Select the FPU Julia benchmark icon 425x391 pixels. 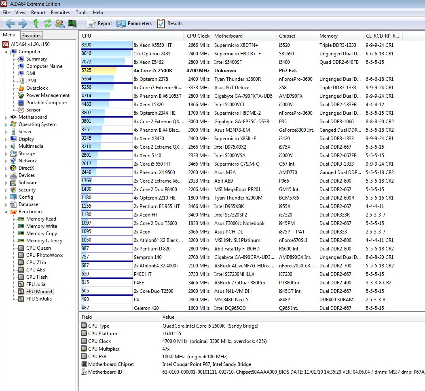pyautogui.click(x=21, y=284)
